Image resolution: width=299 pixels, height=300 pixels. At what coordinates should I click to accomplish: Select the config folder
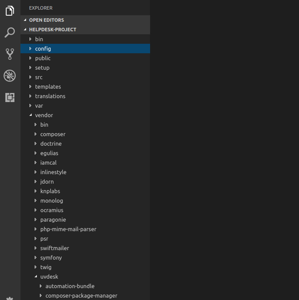pos(43,49)
